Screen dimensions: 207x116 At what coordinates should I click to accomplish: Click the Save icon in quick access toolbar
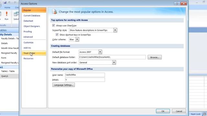pos(5,2)
